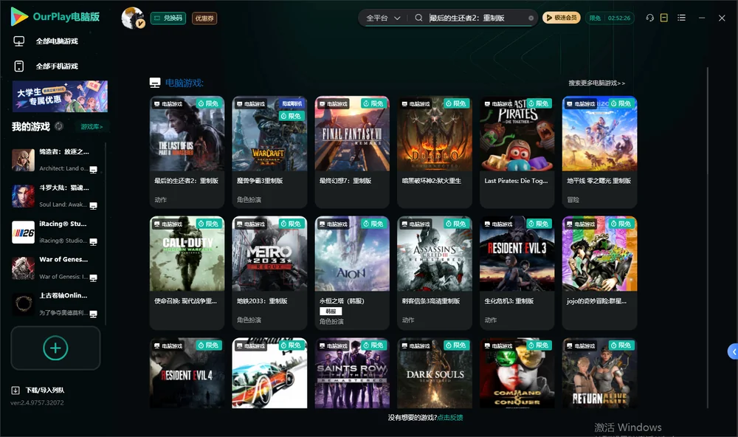Open the OurPlay logo home
This screenshot has width=738, height=437.
tap(55, 17)
